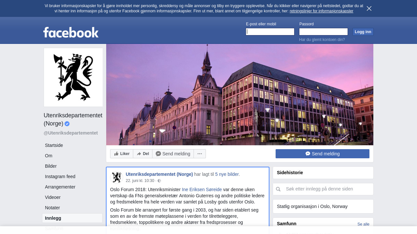
Task: Open the post timestamp 22. juni kl. 10:30
Action: click(140, 181)
